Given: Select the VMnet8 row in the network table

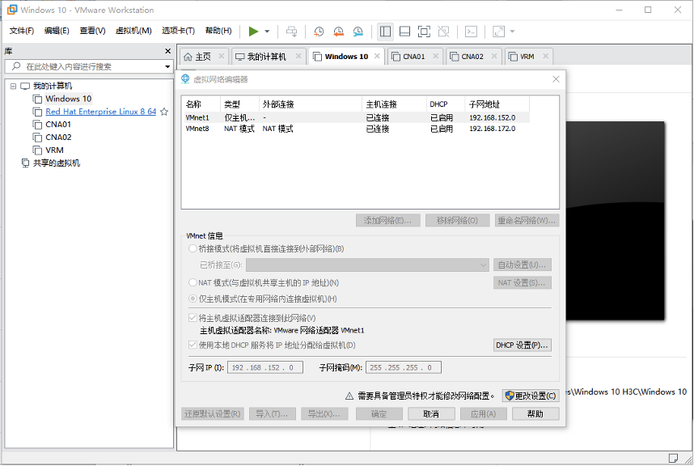Looking at the screenshot, I should click(356, 129).
